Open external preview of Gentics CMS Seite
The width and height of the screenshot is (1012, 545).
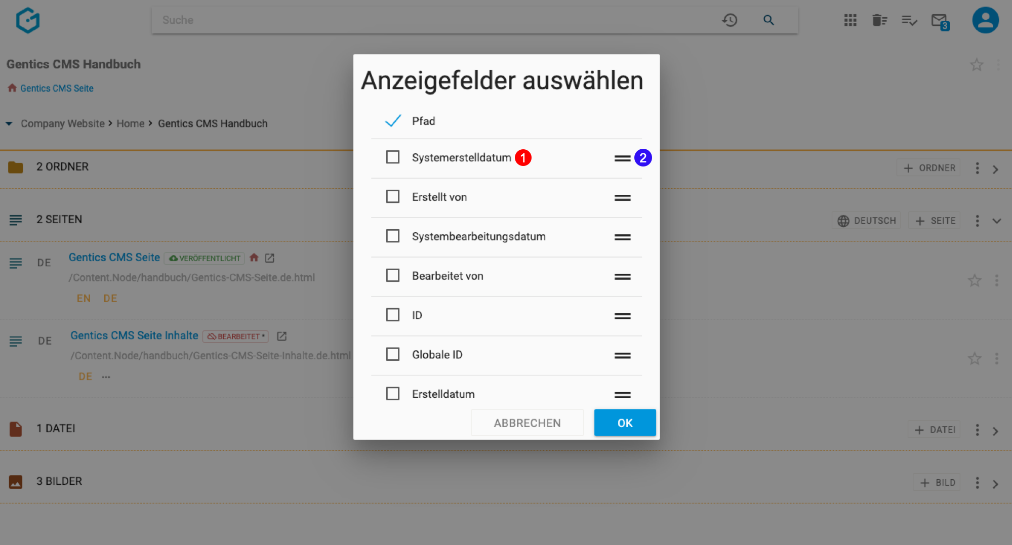[x=269, y=258]
